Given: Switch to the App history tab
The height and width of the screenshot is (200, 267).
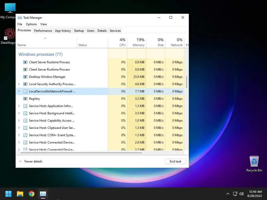Looking at the screenshot, I should point(63,31).
